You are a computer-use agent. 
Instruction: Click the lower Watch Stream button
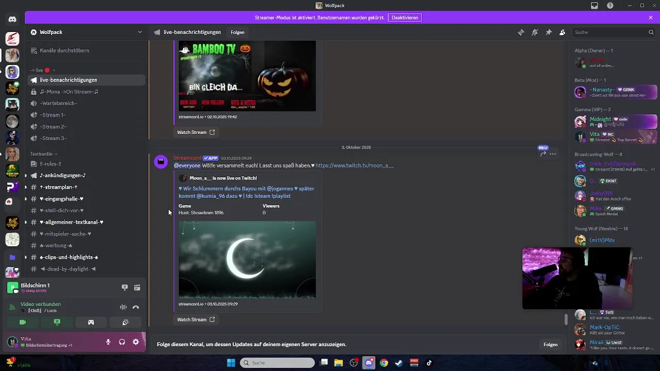pos(195,319)
